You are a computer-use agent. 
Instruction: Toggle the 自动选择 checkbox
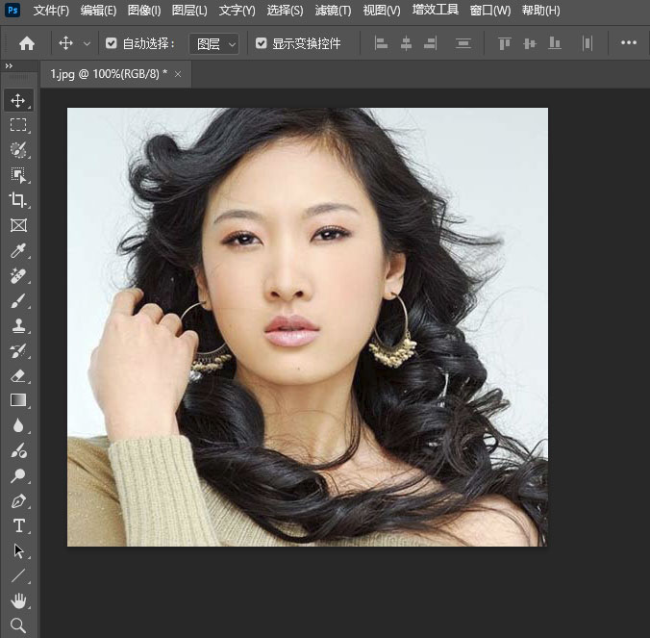click(x=112, y=43)
